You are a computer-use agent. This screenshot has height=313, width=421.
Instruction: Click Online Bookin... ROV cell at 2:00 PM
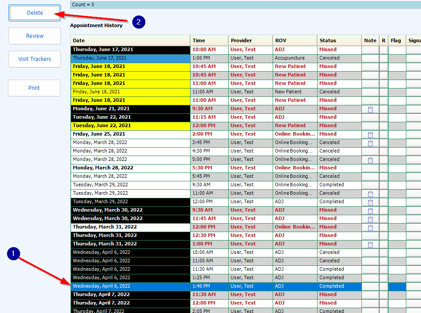tap(295, 134)
